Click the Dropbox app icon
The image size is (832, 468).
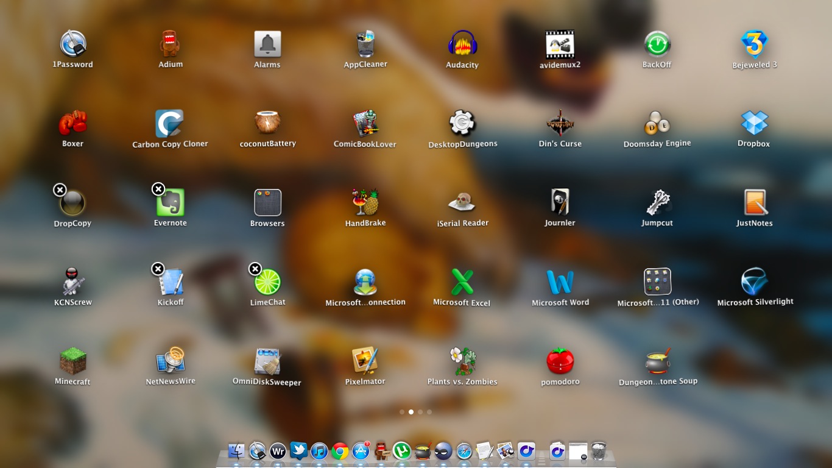pos(754,124)
